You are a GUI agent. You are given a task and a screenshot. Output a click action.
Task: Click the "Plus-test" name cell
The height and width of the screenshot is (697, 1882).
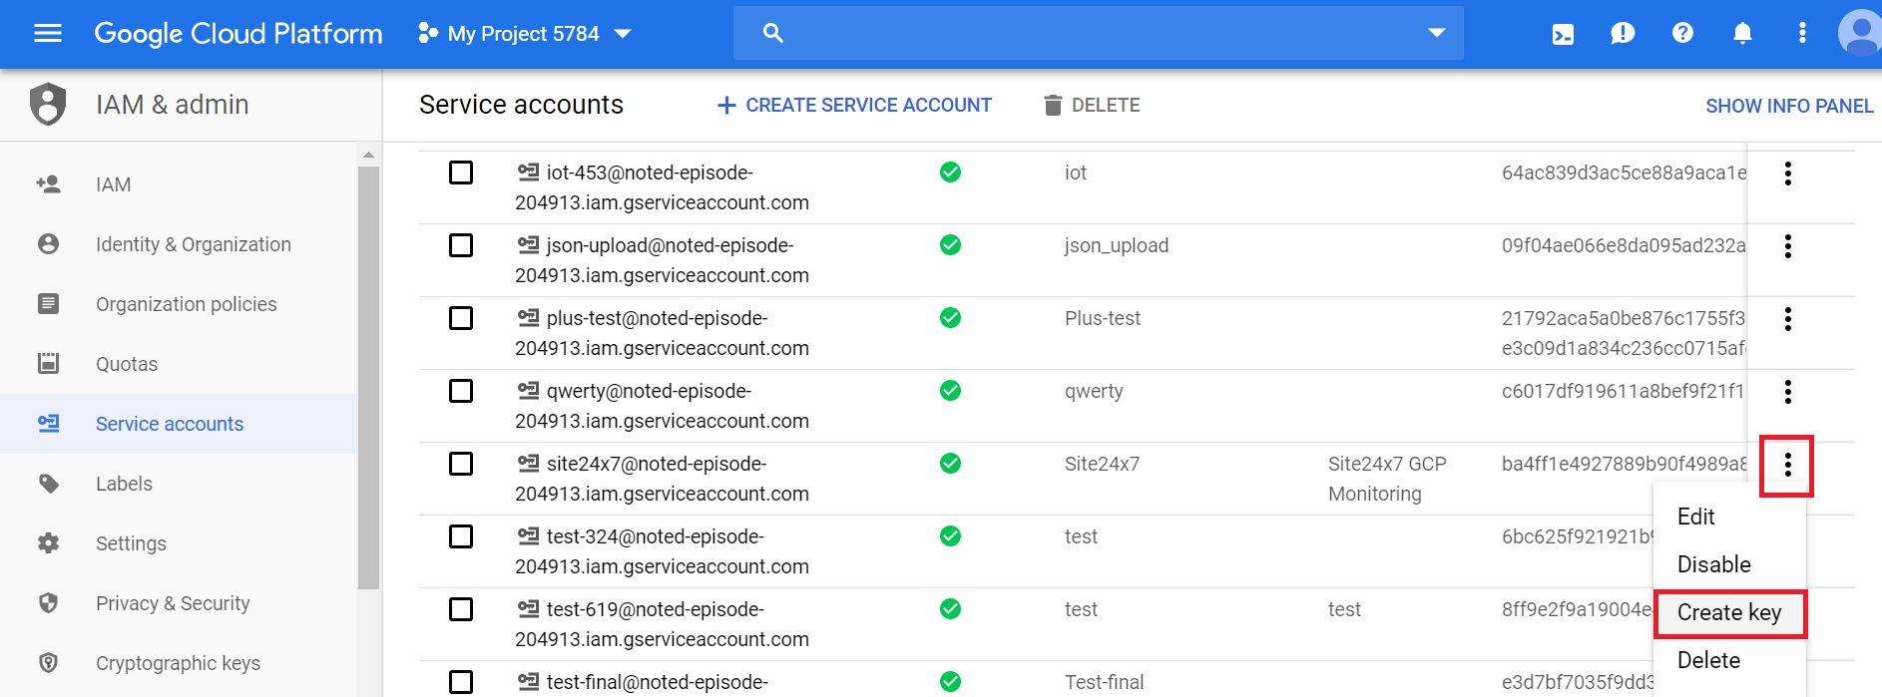[x=1103, y=318]
